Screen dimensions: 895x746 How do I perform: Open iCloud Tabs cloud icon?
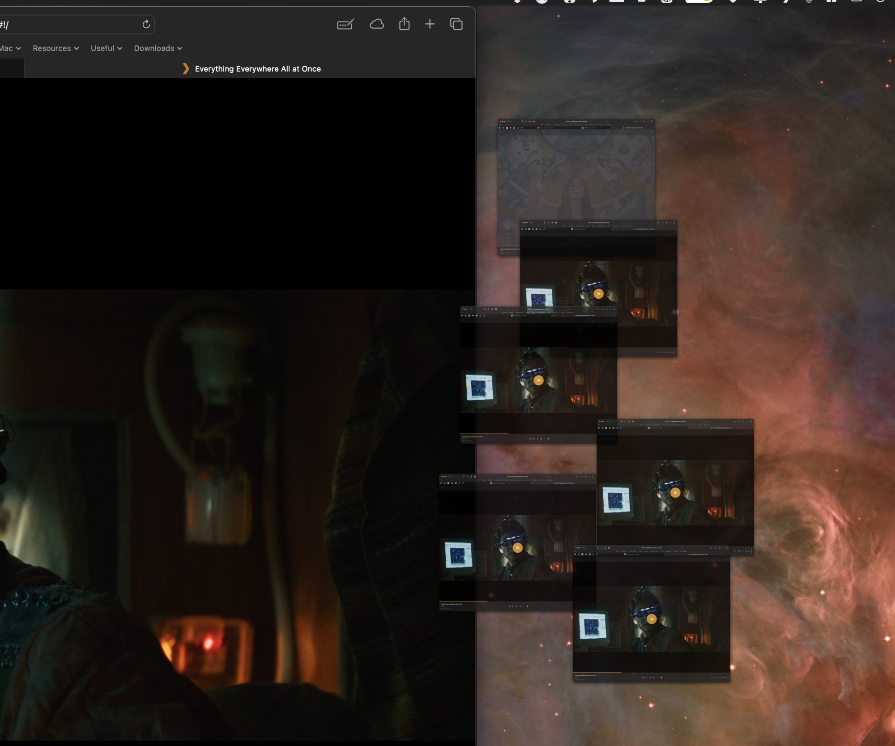pyautogui.click(x=376, y=24)
